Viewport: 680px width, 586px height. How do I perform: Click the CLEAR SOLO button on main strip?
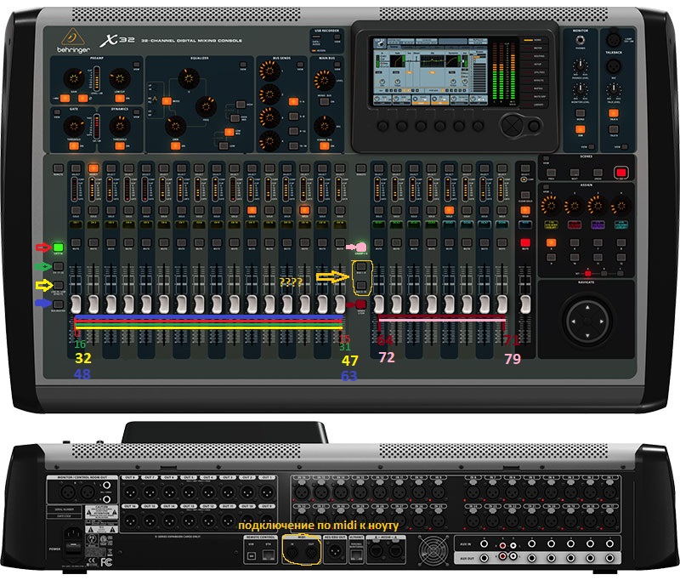[x=525, y=195]
